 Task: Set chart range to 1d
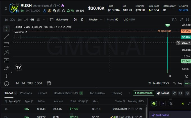tap(17, 83)
